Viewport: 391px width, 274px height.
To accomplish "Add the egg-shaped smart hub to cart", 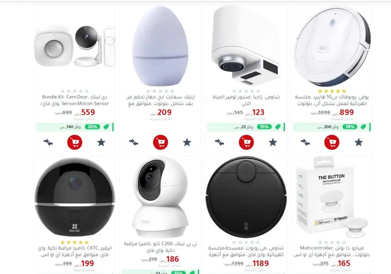I will 160,142.
